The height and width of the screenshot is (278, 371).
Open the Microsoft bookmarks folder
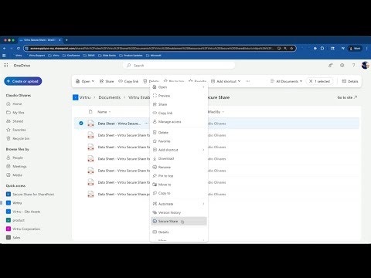coord(153,56)
